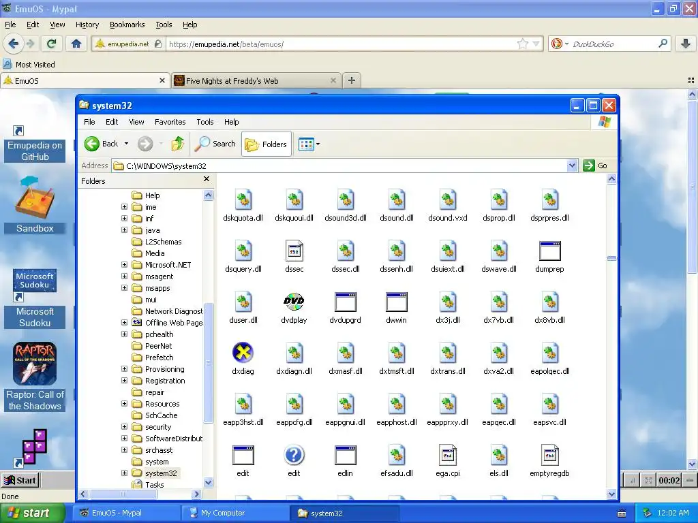698x523 pixels.
Task: Click the Explorer Back arrow icon
Action: (x=92, y=144)
